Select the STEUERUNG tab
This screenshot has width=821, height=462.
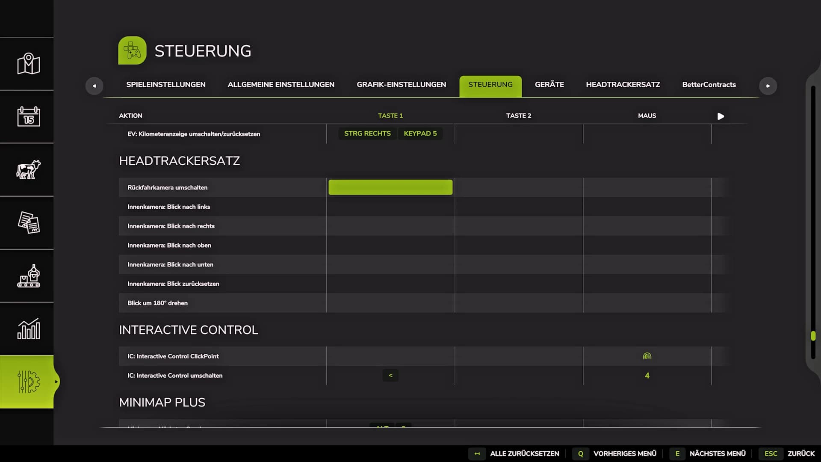tap(490, 86)
